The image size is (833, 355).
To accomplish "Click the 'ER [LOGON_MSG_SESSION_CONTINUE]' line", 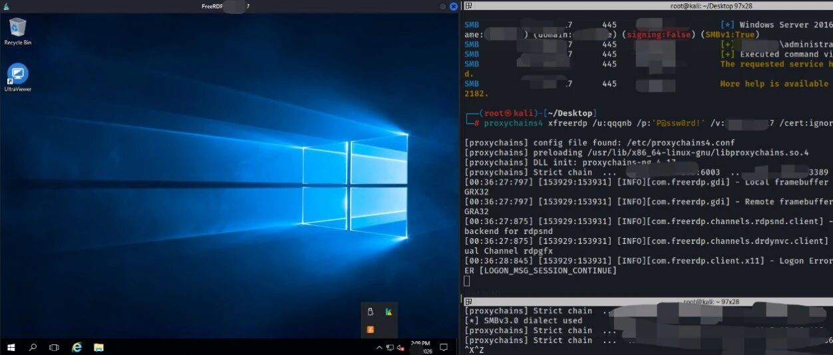I will (540, 271).
